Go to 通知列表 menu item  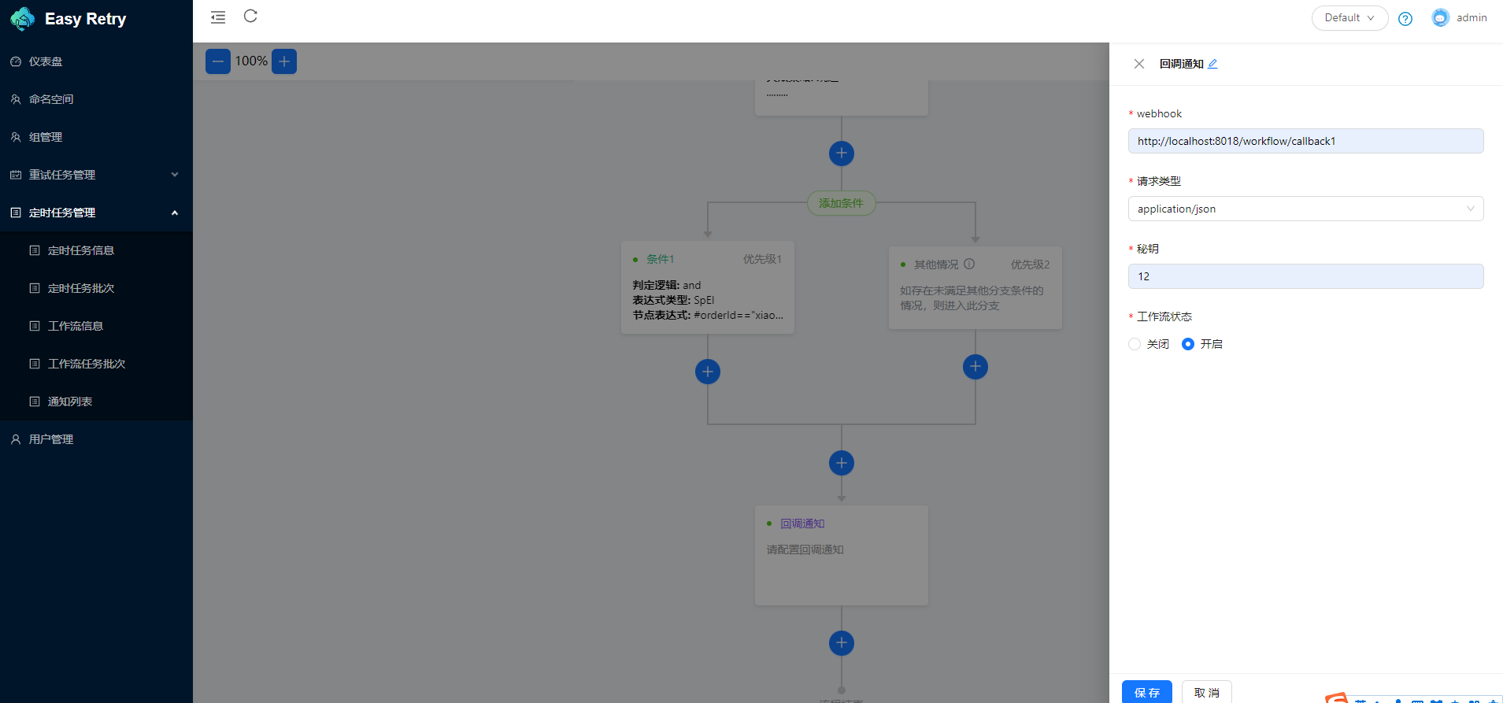[70, 401]
